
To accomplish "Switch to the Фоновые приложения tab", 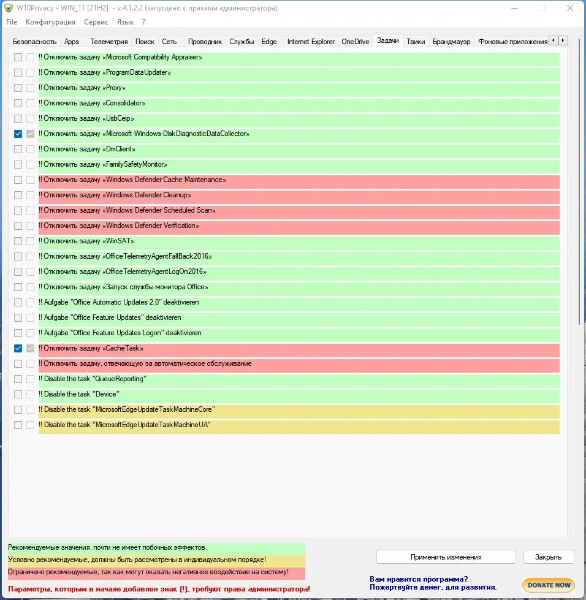I will coord(512,42).
